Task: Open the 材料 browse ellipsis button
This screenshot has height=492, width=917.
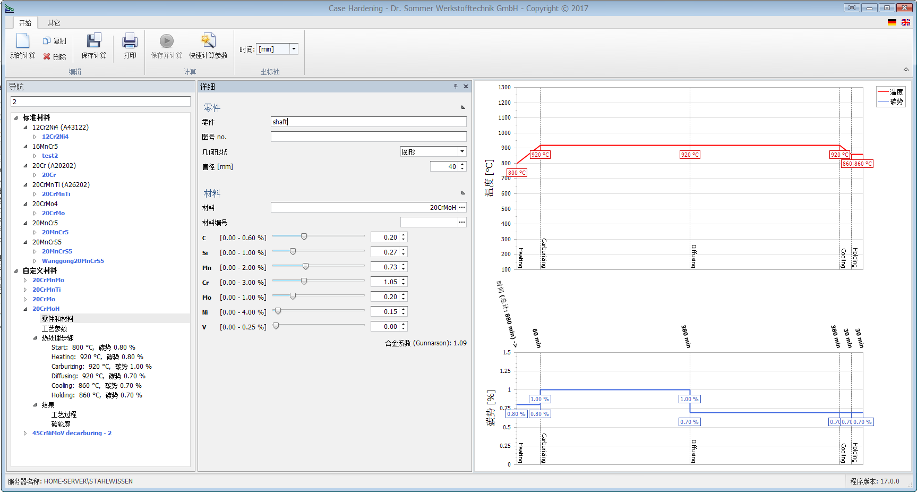Action: click(462, 207)
